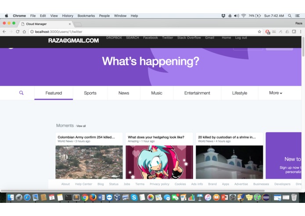This screenshot has height=216, width=305.
Task: Open the battery status menu showing 74%
Action: [255, 16]
